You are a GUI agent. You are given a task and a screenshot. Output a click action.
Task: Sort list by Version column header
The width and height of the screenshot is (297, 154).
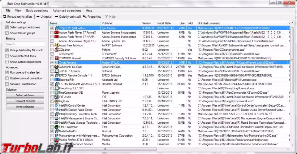point(148,23)
